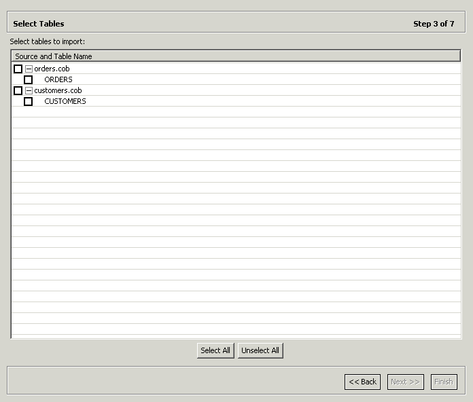Click the 'Select tables to import:' label
Screen dimensions: 473x402
pos(48,41)
